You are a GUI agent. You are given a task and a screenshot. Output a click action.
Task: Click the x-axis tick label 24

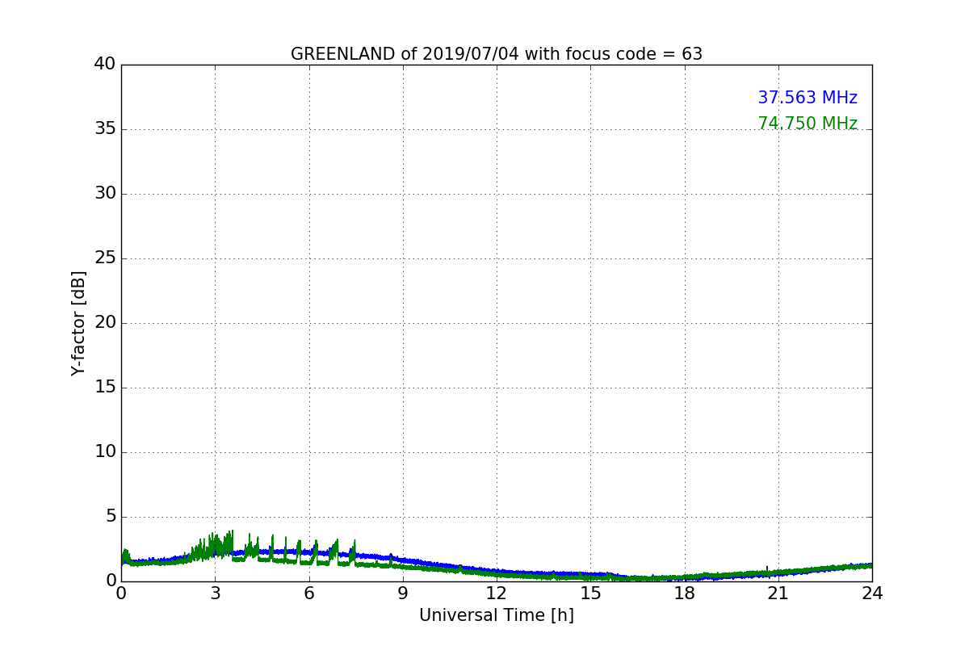click(872, 594)
